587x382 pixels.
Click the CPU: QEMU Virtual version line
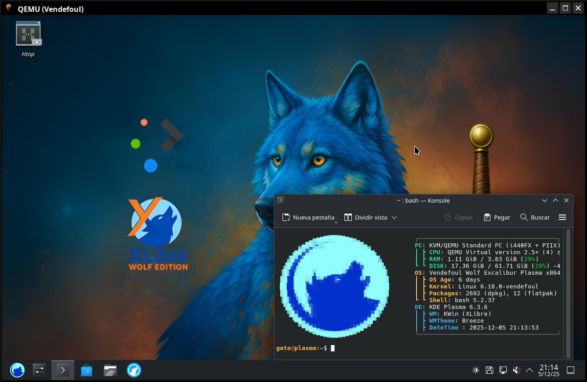coord(495,252)
